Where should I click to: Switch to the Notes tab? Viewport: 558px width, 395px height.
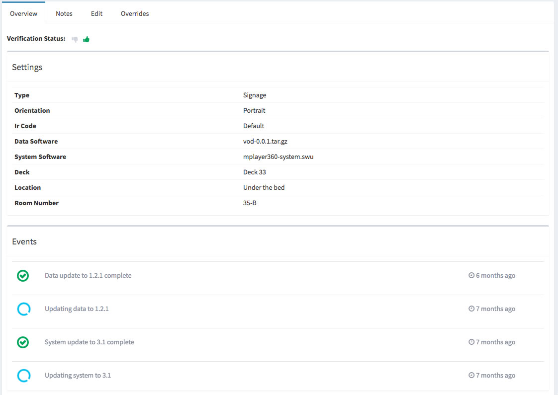(x=64, y=13)
